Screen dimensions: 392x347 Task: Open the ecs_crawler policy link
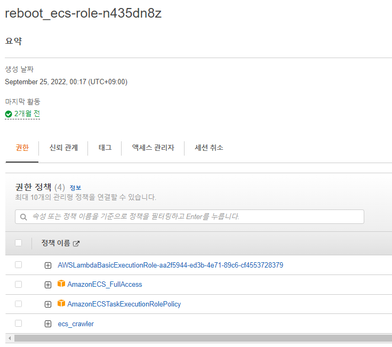pos(76,324)
